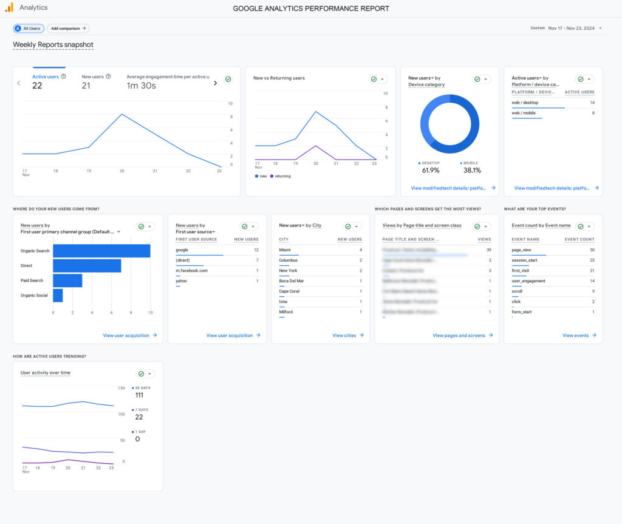The image size is (622, 524).
Task: Click check status icon on Device category card
Action: coord(477,80)
